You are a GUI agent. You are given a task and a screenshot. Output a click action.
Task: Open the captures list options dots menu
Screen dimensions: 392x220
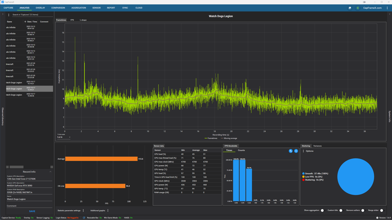click(x=9, y=15)
